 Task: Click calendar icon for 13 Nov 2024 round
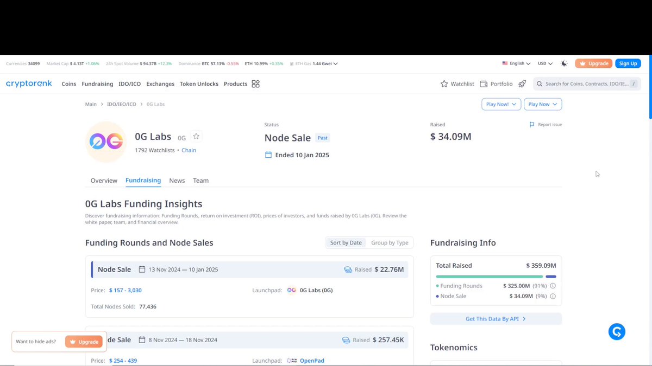pos(142,269)
